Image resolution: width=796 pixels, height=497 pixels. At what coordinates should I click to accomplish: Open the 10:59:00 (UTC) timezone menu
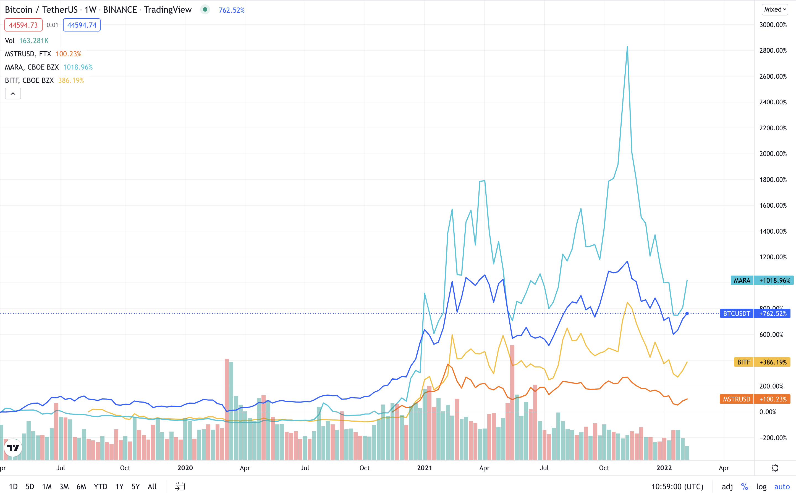coord(677,487)
